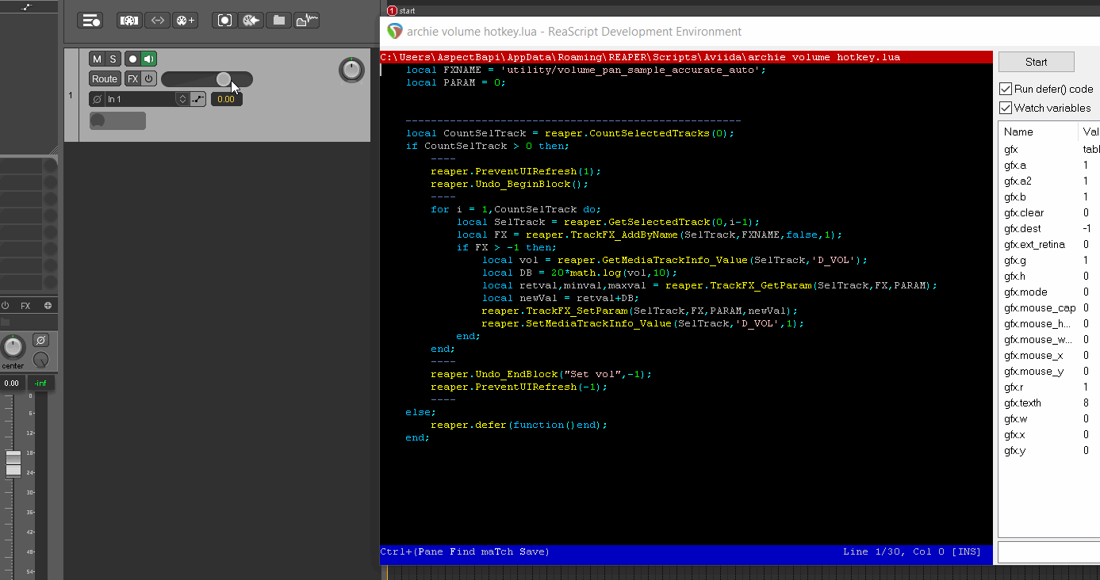Screen dimensions: 1100x580
Task: Click the 'if FX > -1 then;' code line
Action: click(x=506, y=247)
